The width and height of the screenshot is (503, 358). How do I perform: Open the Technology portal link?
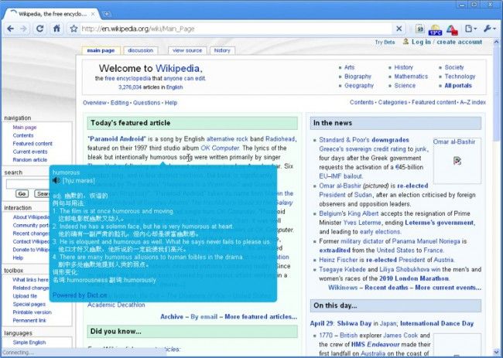[x=460, y=77]
